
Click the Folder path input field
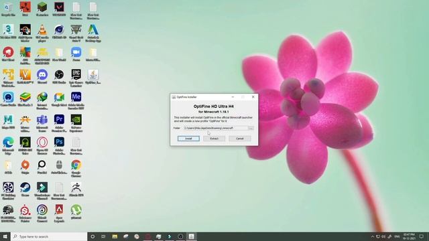click(216, 128)
